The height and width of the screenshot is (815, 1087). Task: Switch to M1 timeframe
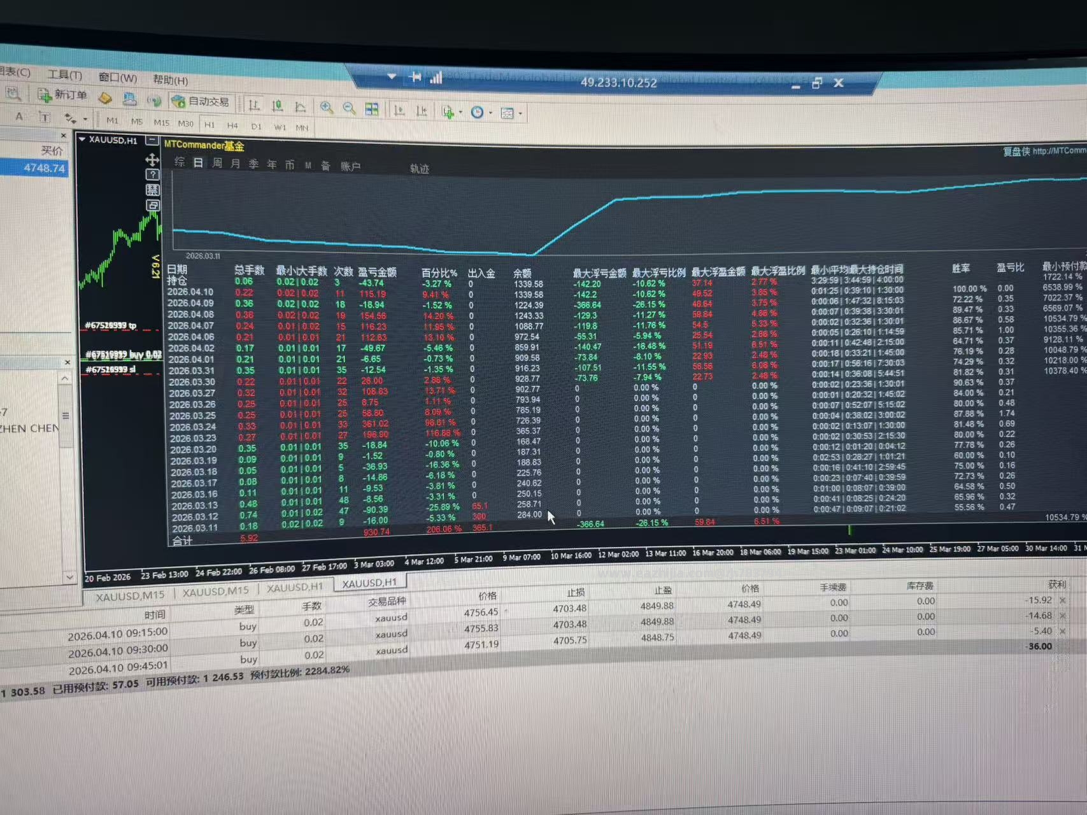click(112, 120)
